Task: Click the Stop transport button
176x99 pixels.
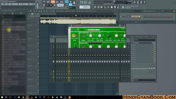Action: (x=51, y=5)
